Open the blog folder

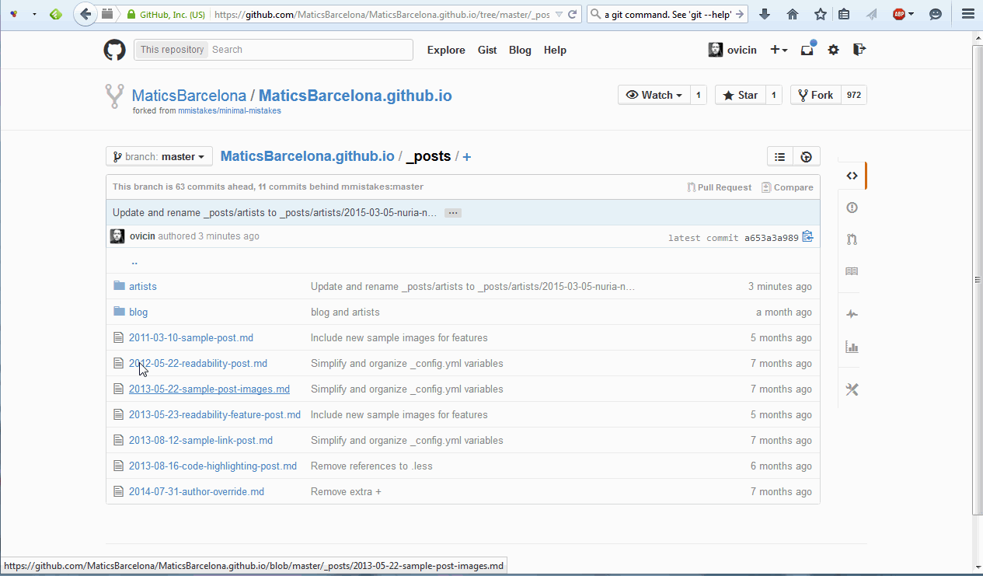click(138, 312)
